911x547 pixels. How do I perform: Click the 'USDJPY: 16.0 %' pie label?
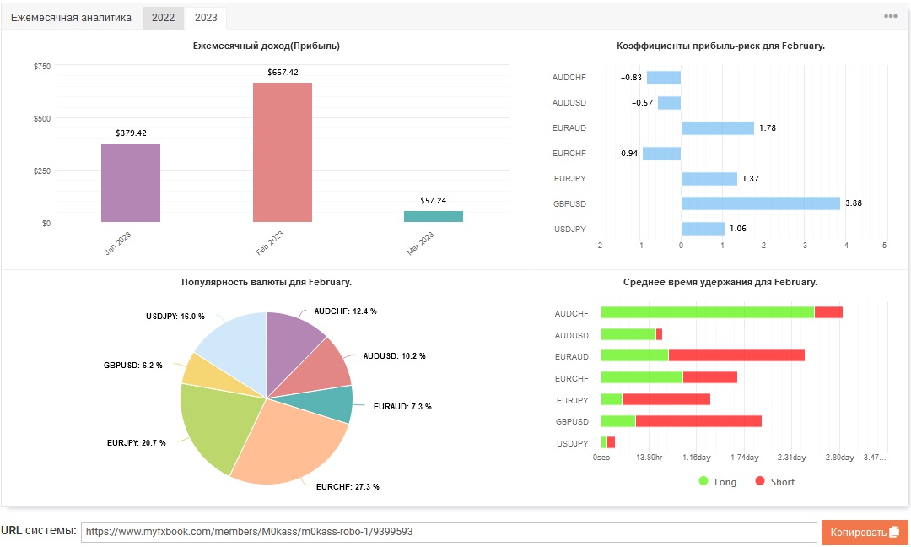(x=175, y=317)
